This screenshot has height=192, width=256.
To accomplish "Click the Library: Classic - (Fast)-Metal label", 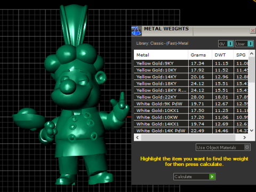I will [162, 43].
